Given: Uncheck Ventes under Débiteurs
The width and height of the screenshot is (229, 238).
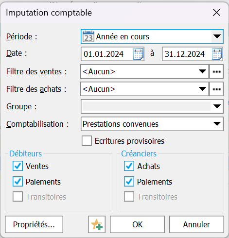Looking at the screenshot, I should tap(18, 166).
